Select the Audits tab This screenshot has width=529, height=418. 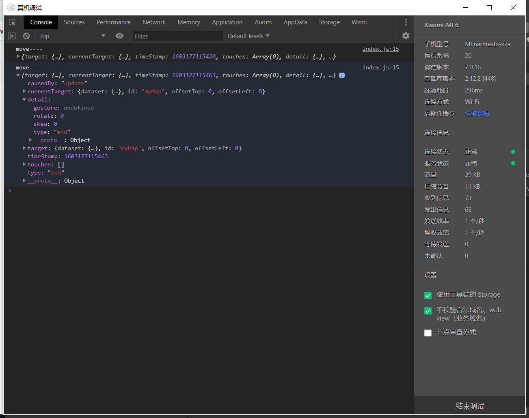263,22
